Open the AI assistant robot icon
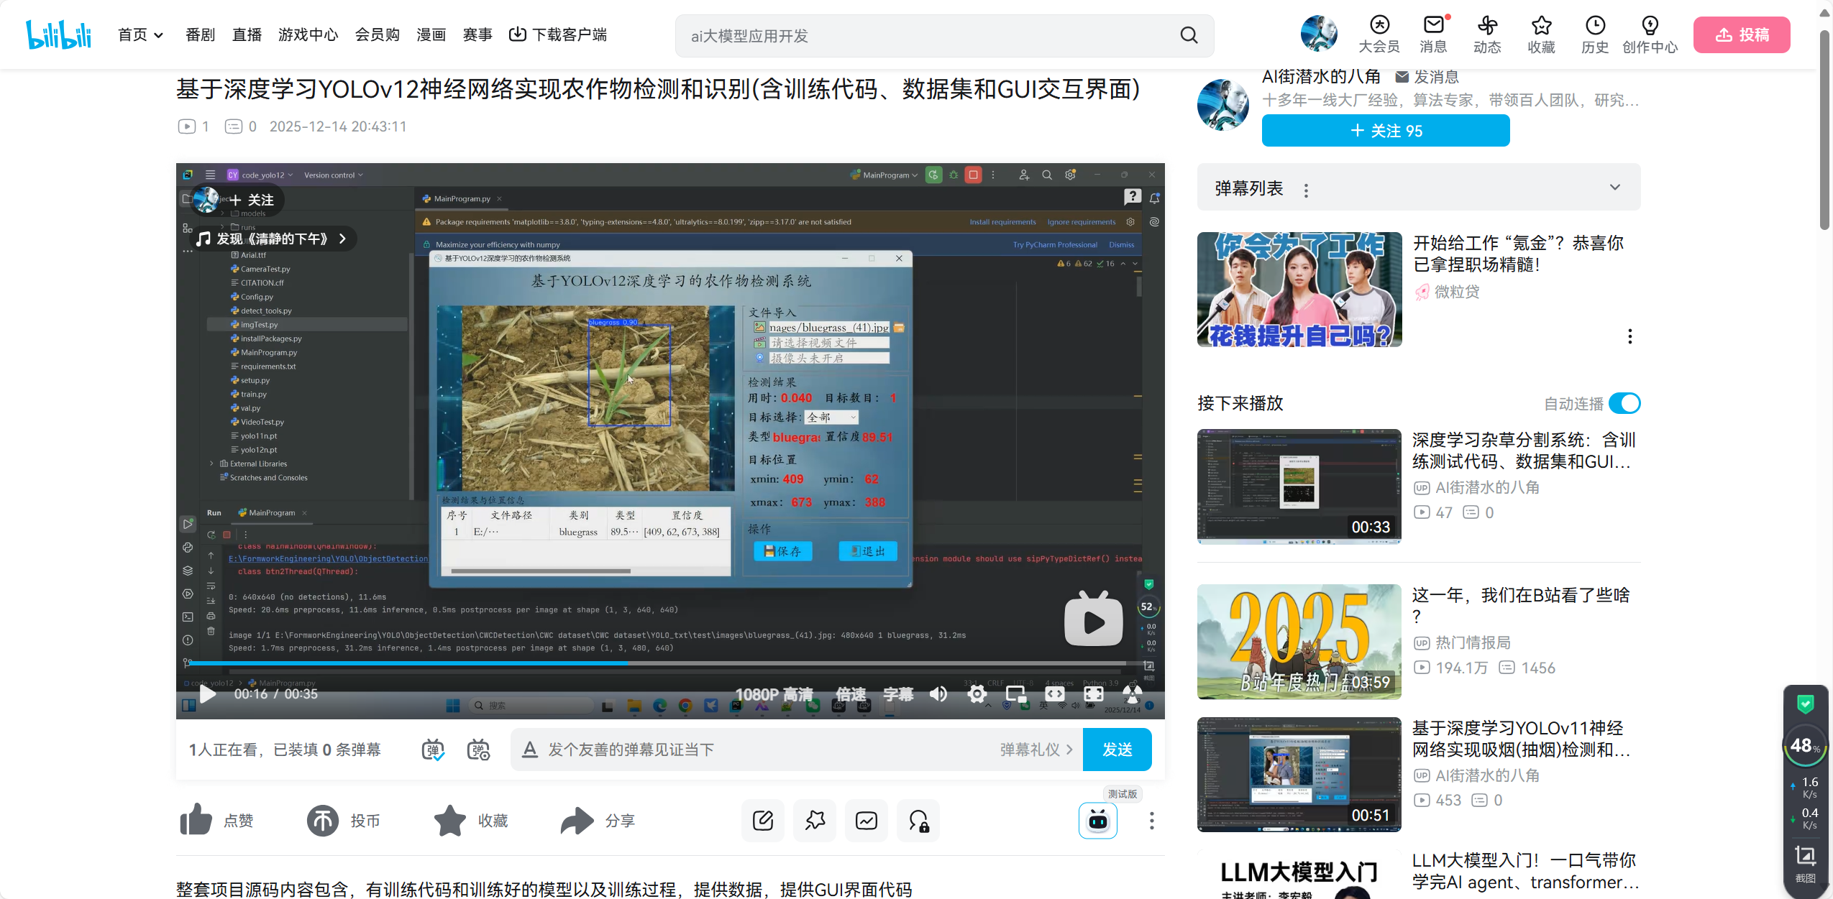Image resolution: width=1833 pixels, height=899 pixels. (x=1097, y=820)
